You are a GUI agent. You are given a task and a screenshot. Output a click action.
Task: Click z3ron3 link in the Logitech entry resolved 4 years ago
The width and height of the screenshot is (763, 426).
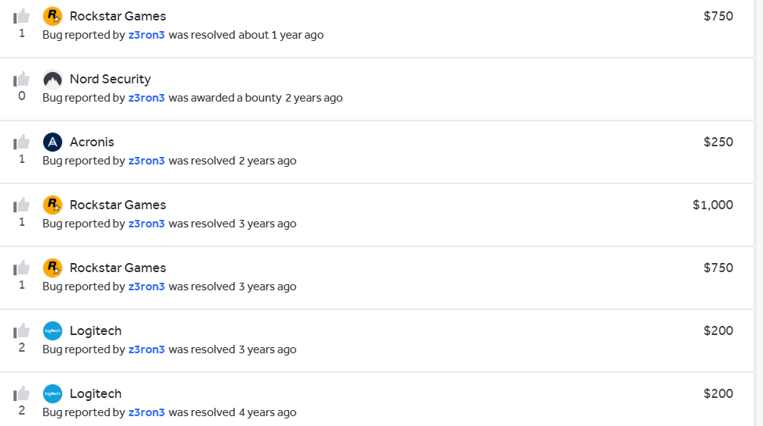click(146, 412)
